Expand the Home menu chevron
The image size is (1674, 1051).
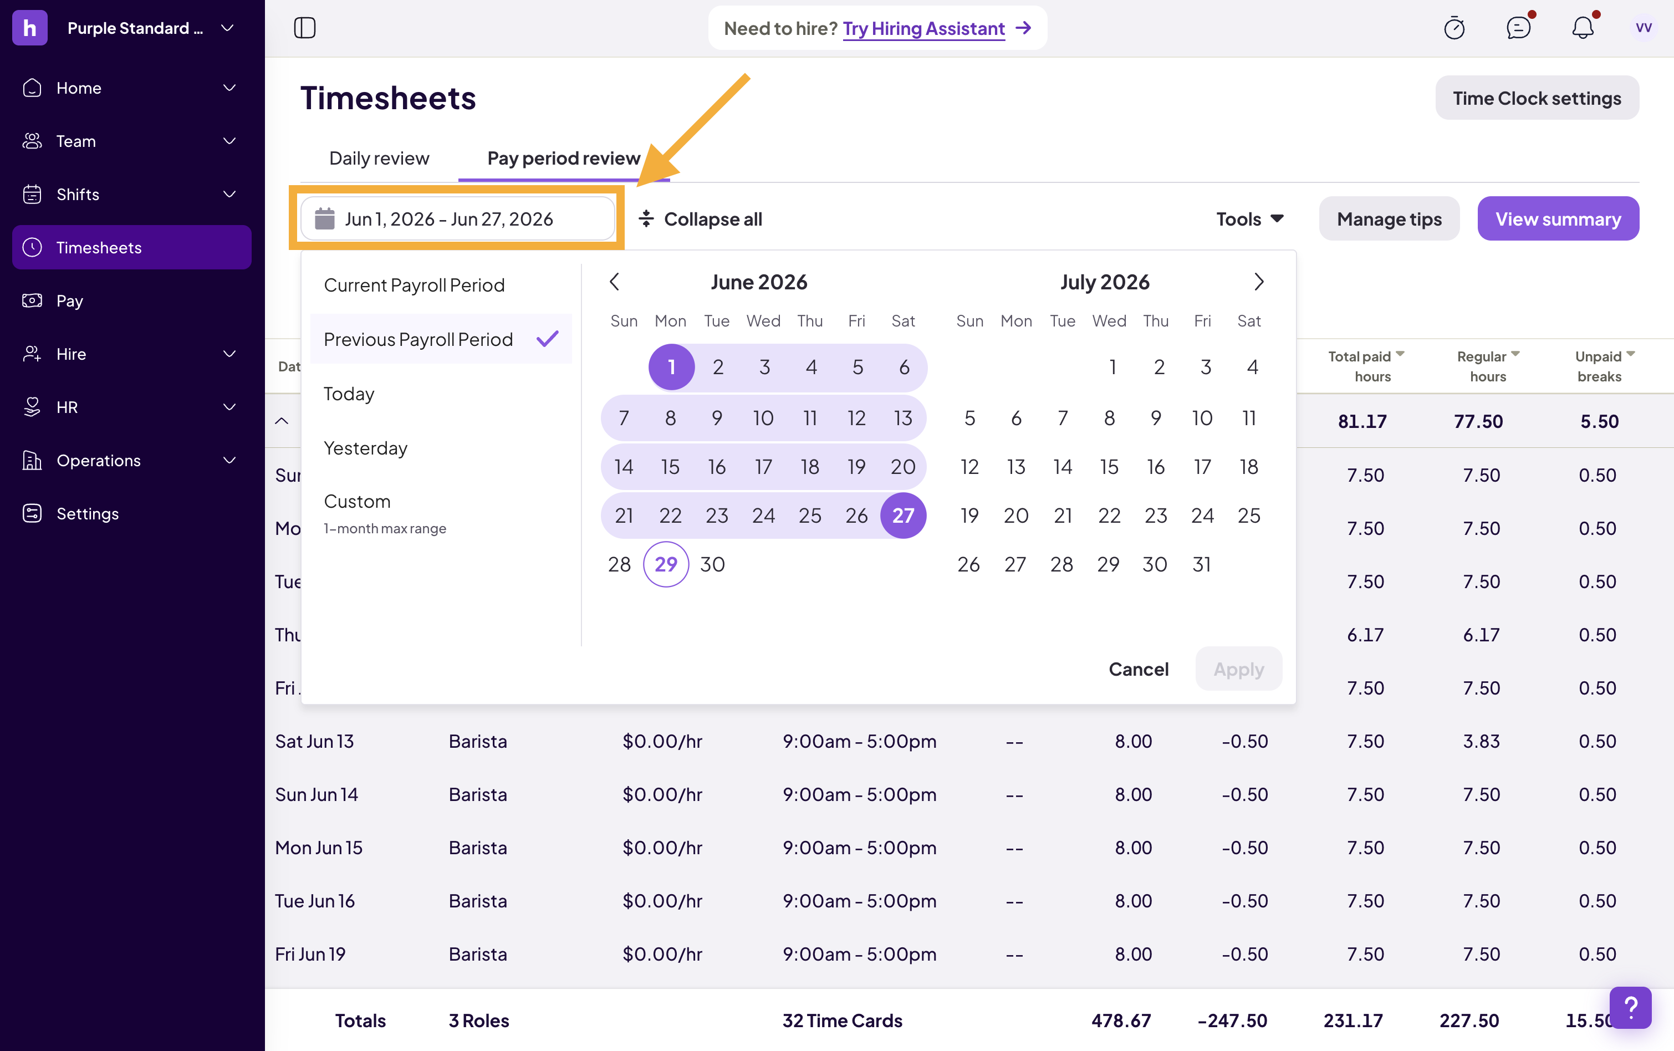coord(229,88)
